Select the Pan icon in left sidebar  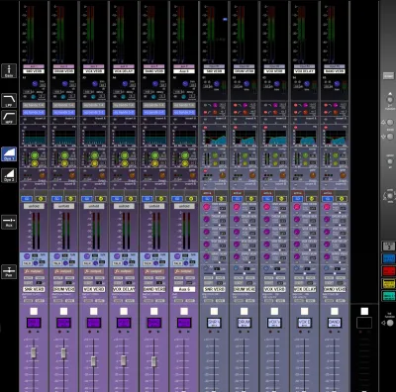[x=9, y=271]
